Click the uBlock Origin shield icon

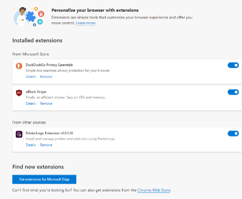pyautogui.click(x=19, y=93)
